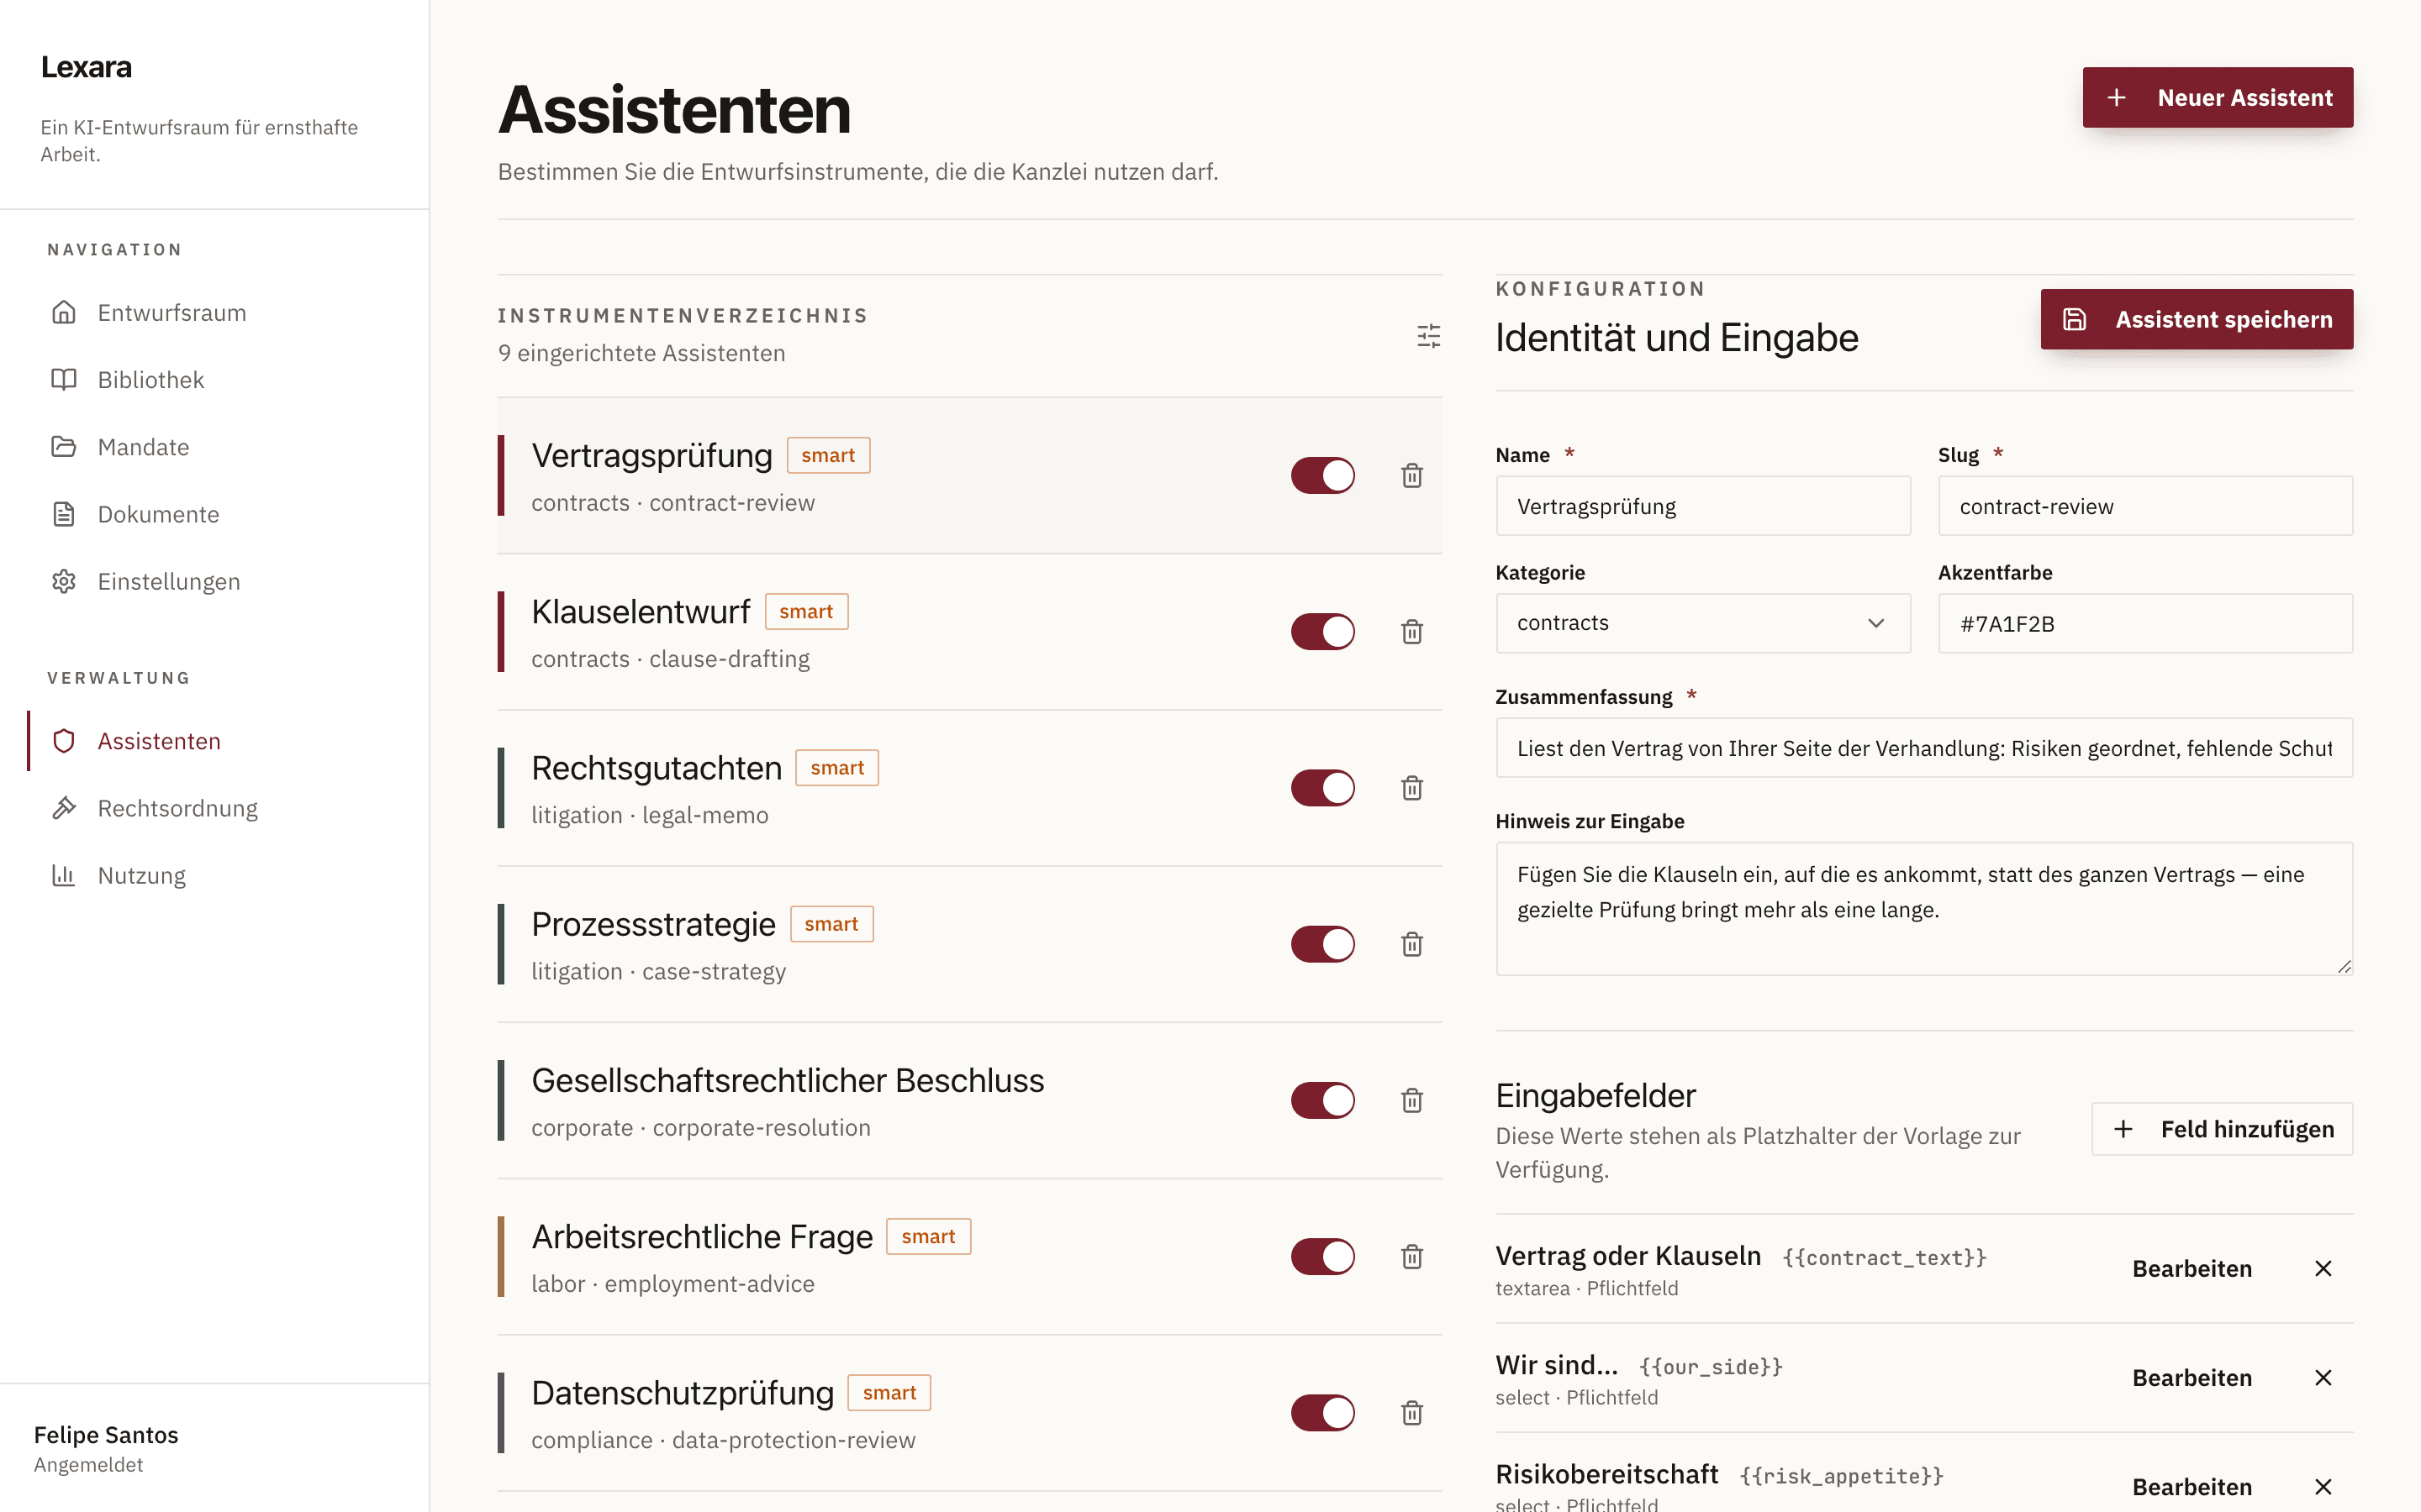
Task: Click the Akzentfarbe color field
Action: coord(2145,623)
